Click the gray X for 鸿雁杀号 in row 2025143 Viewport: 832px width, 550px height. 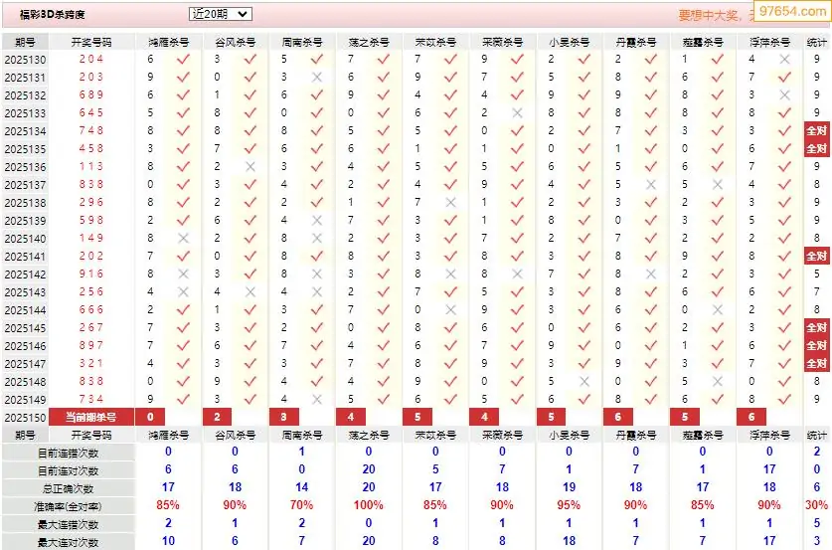point(183,292)
